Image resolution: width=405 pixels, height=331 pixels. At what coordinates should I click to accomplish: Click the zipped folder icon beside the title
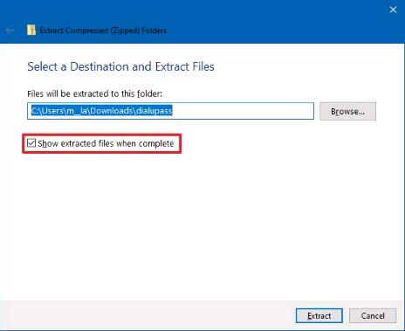click(31, 30)
